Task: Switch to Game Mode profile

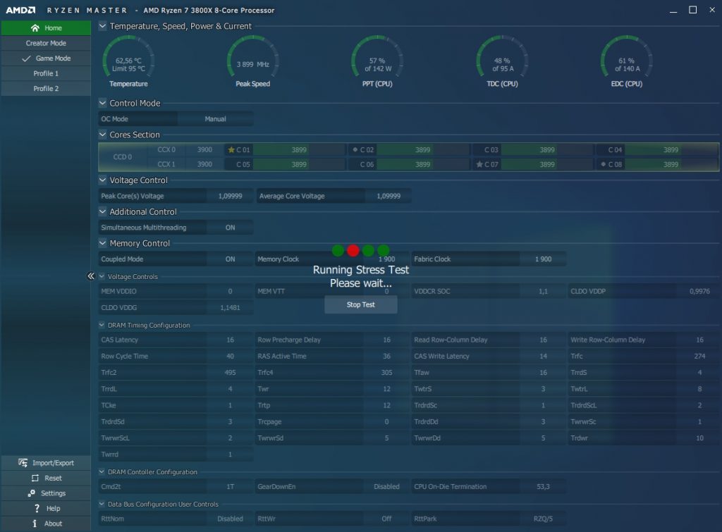Action: click(46, 58)
